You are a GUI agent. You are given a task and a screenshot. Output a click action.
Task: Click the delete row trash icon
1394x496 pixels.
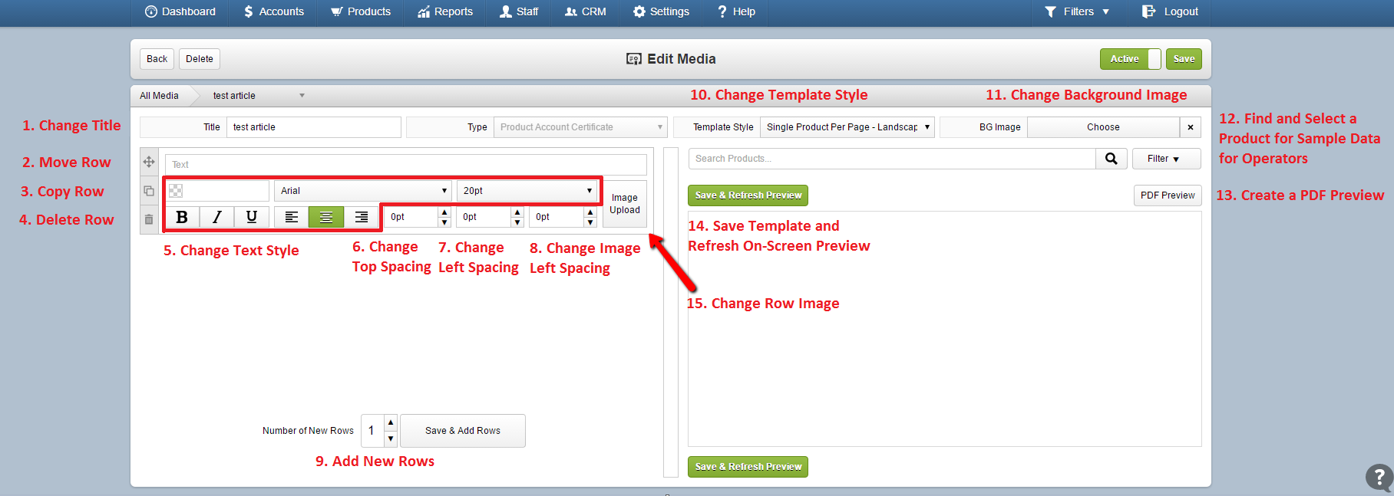(149, 219)
